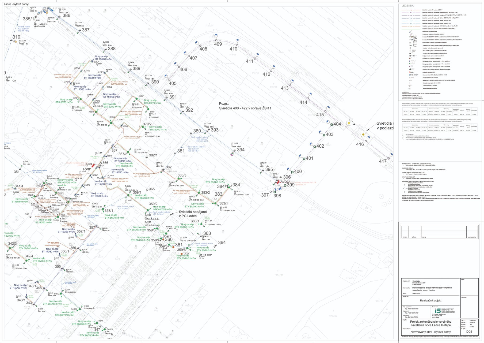Click the pole label '310'
Image resolution: width=484 pixels, height=343 pixels.
coord(16,37)
